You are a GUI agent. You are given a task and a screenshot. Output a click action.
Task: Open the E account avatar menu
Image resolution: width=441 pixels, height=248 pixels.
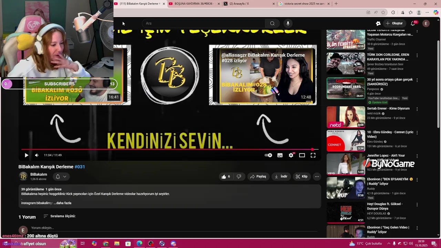426,23
